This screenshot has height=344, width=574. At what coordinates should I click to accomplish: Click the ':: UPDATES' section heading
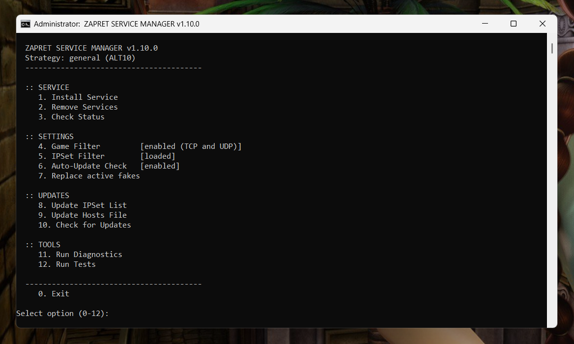pos(47,195)
